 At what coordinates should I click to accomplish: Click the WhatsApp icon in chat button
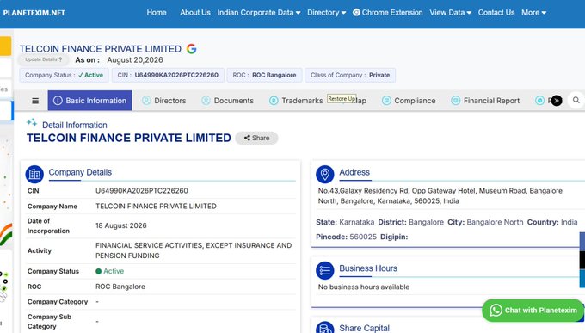coord(496,311)
